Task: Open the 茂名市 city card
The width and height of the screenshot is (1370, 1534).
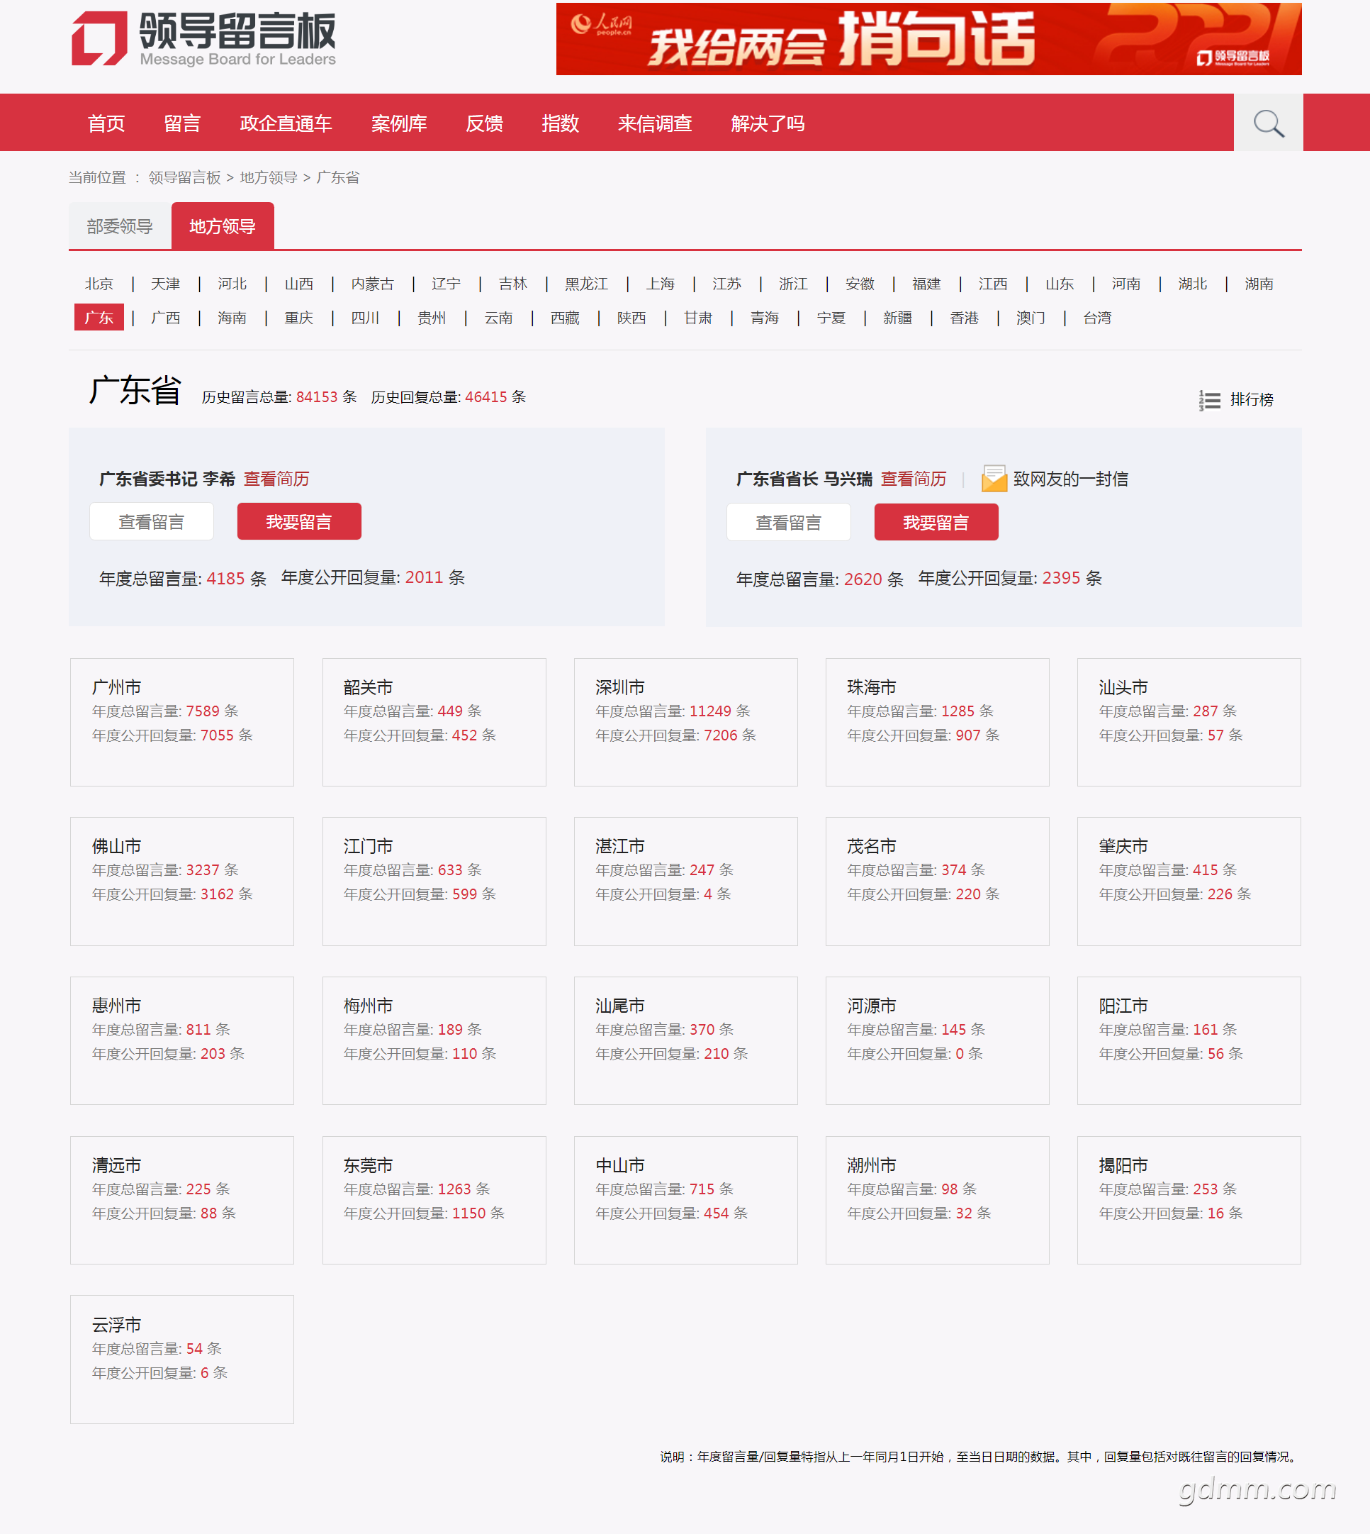Action: coord(937,882)
